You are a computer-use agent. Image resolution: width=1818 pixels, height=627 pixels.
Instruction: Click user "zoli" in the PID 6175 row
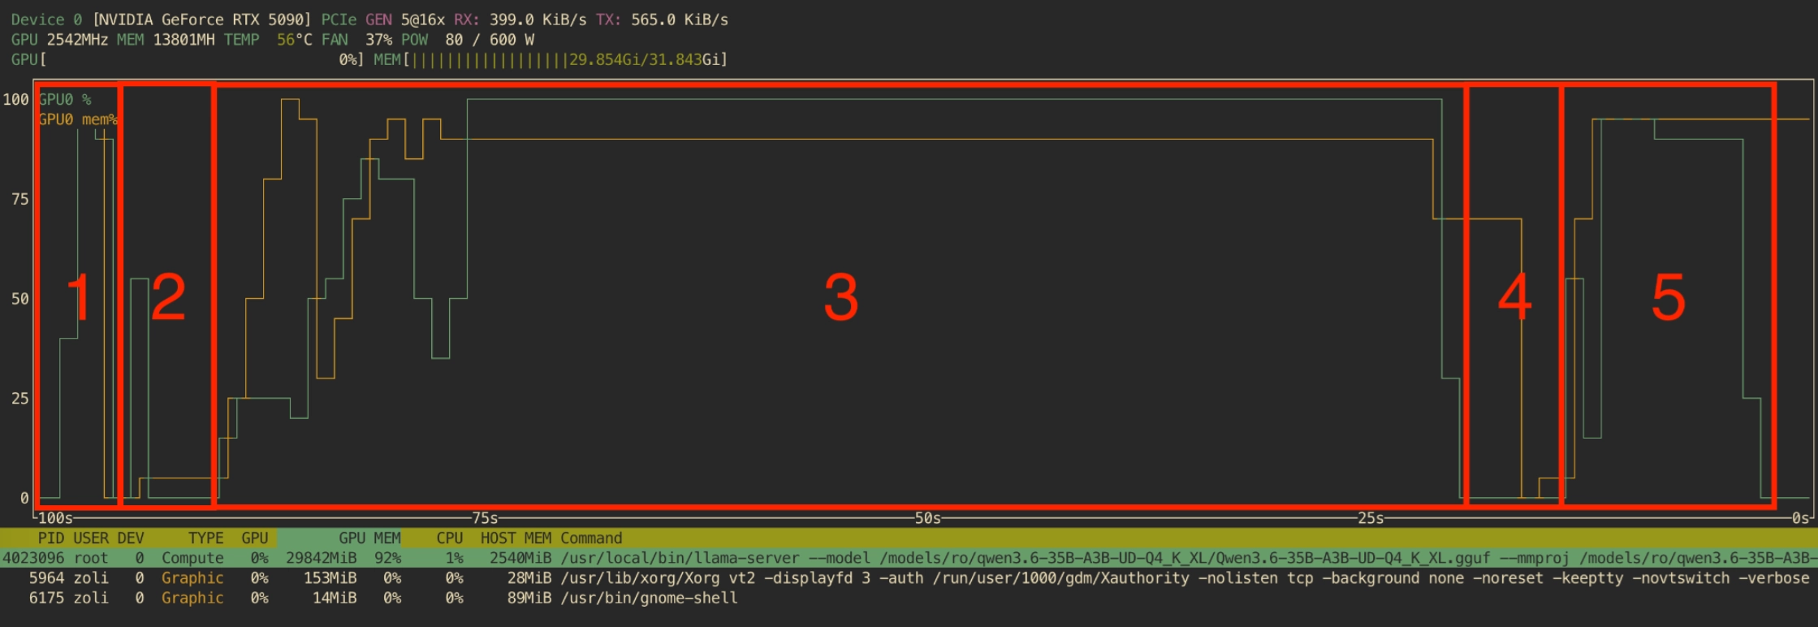coord(91,598)
